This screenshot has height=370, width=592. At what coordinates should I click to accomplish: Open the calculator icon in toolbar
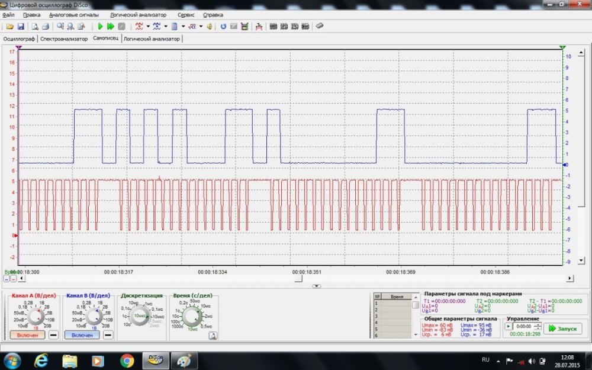(244, 27)
